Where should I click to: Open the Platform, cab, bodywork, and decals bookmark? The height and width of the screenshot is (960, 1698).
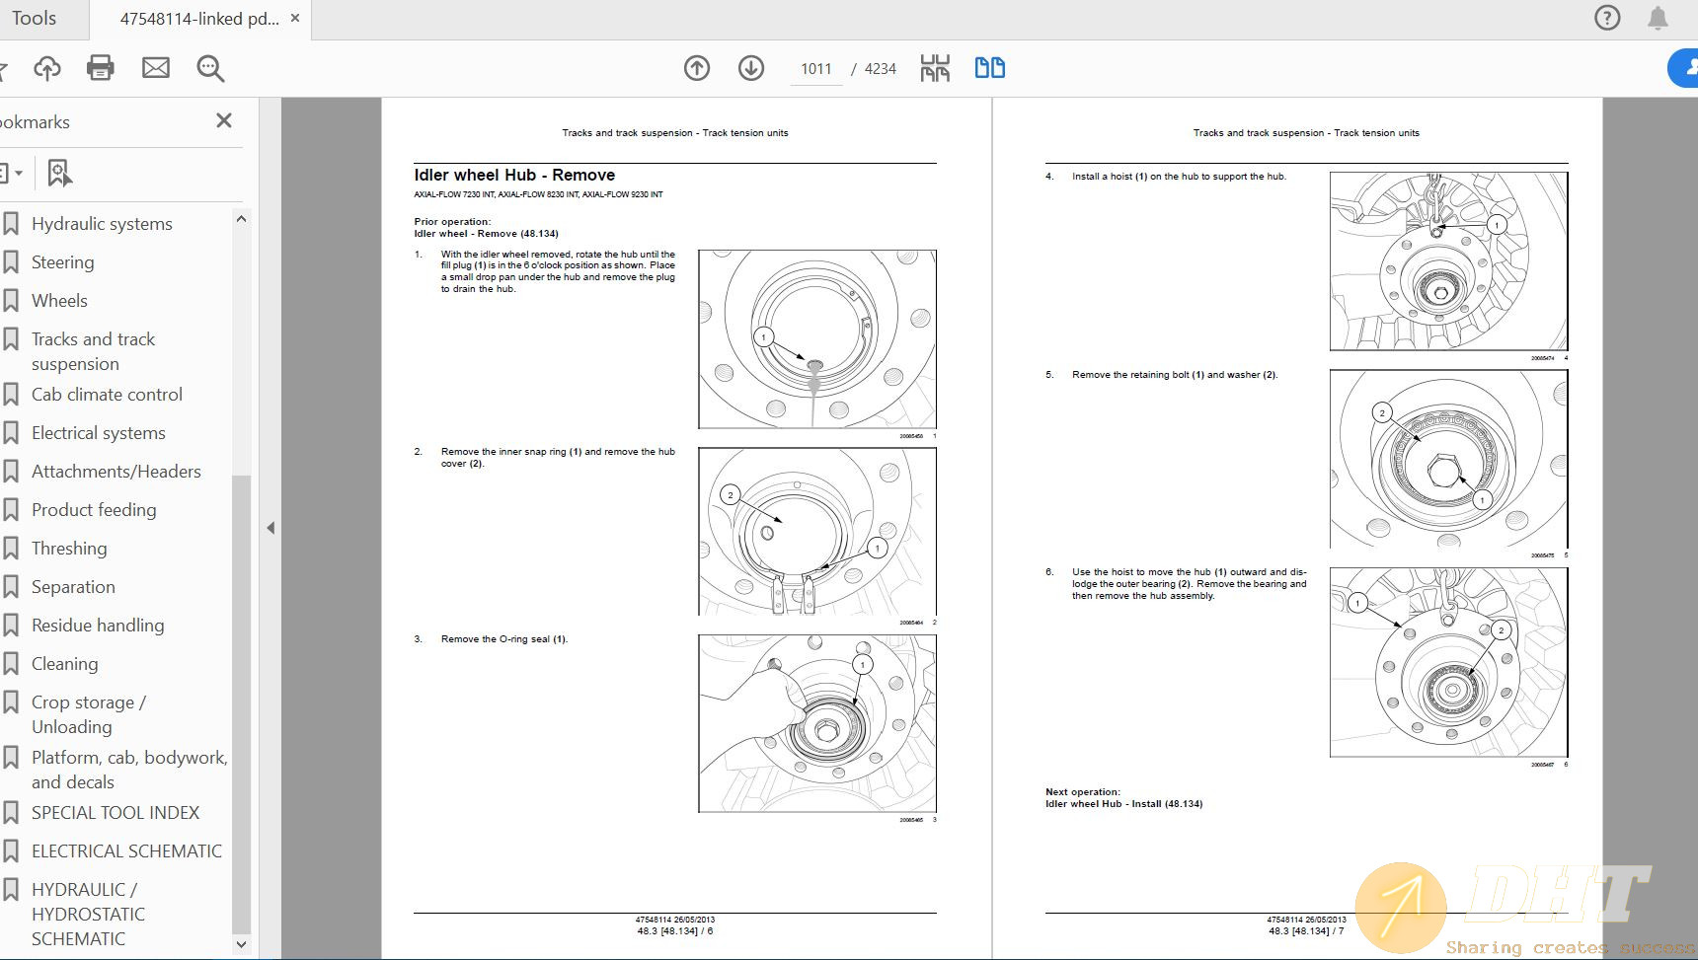pyautogui.click(x=129, y=770)
